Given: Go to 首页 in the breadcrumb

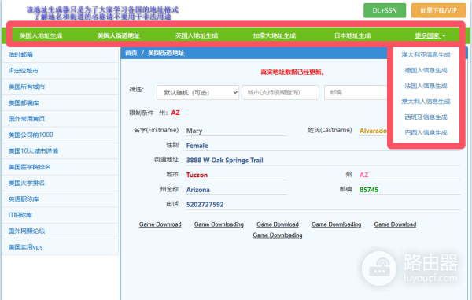Looking at the screenshot, I should (131, 53).
